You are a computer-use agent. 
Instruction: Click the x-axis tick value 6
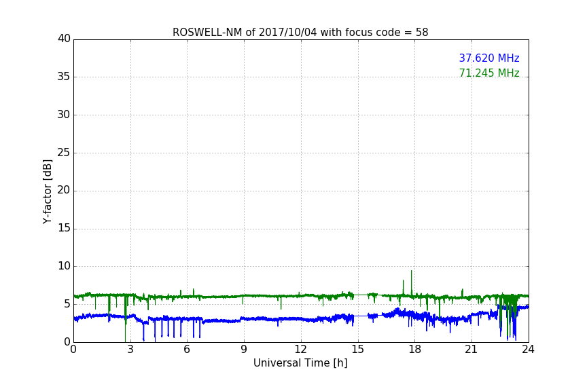coord(187,350)
